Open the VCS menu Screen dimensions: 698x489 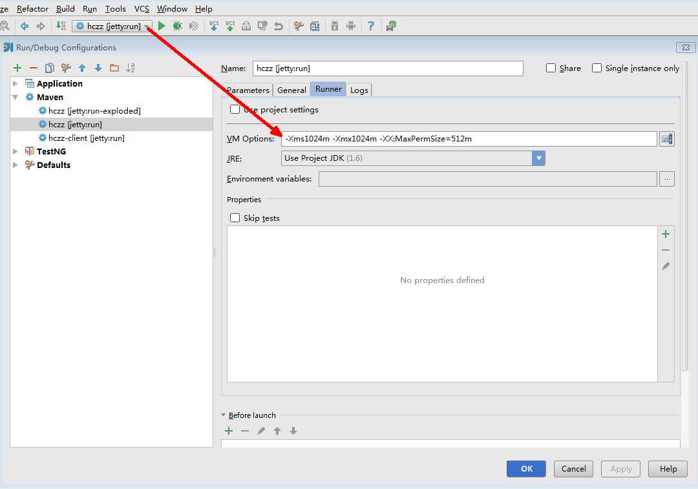(142, 9)
